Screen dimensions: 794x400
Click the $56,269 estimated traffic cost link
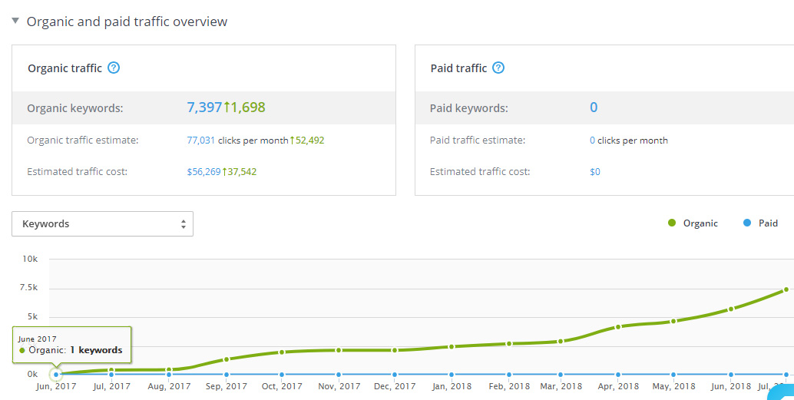[x=203, y=172]
